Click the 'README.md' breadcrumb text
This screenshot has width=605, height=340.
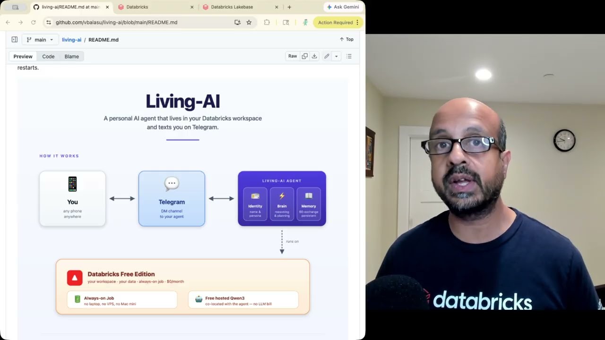point(103,40)
